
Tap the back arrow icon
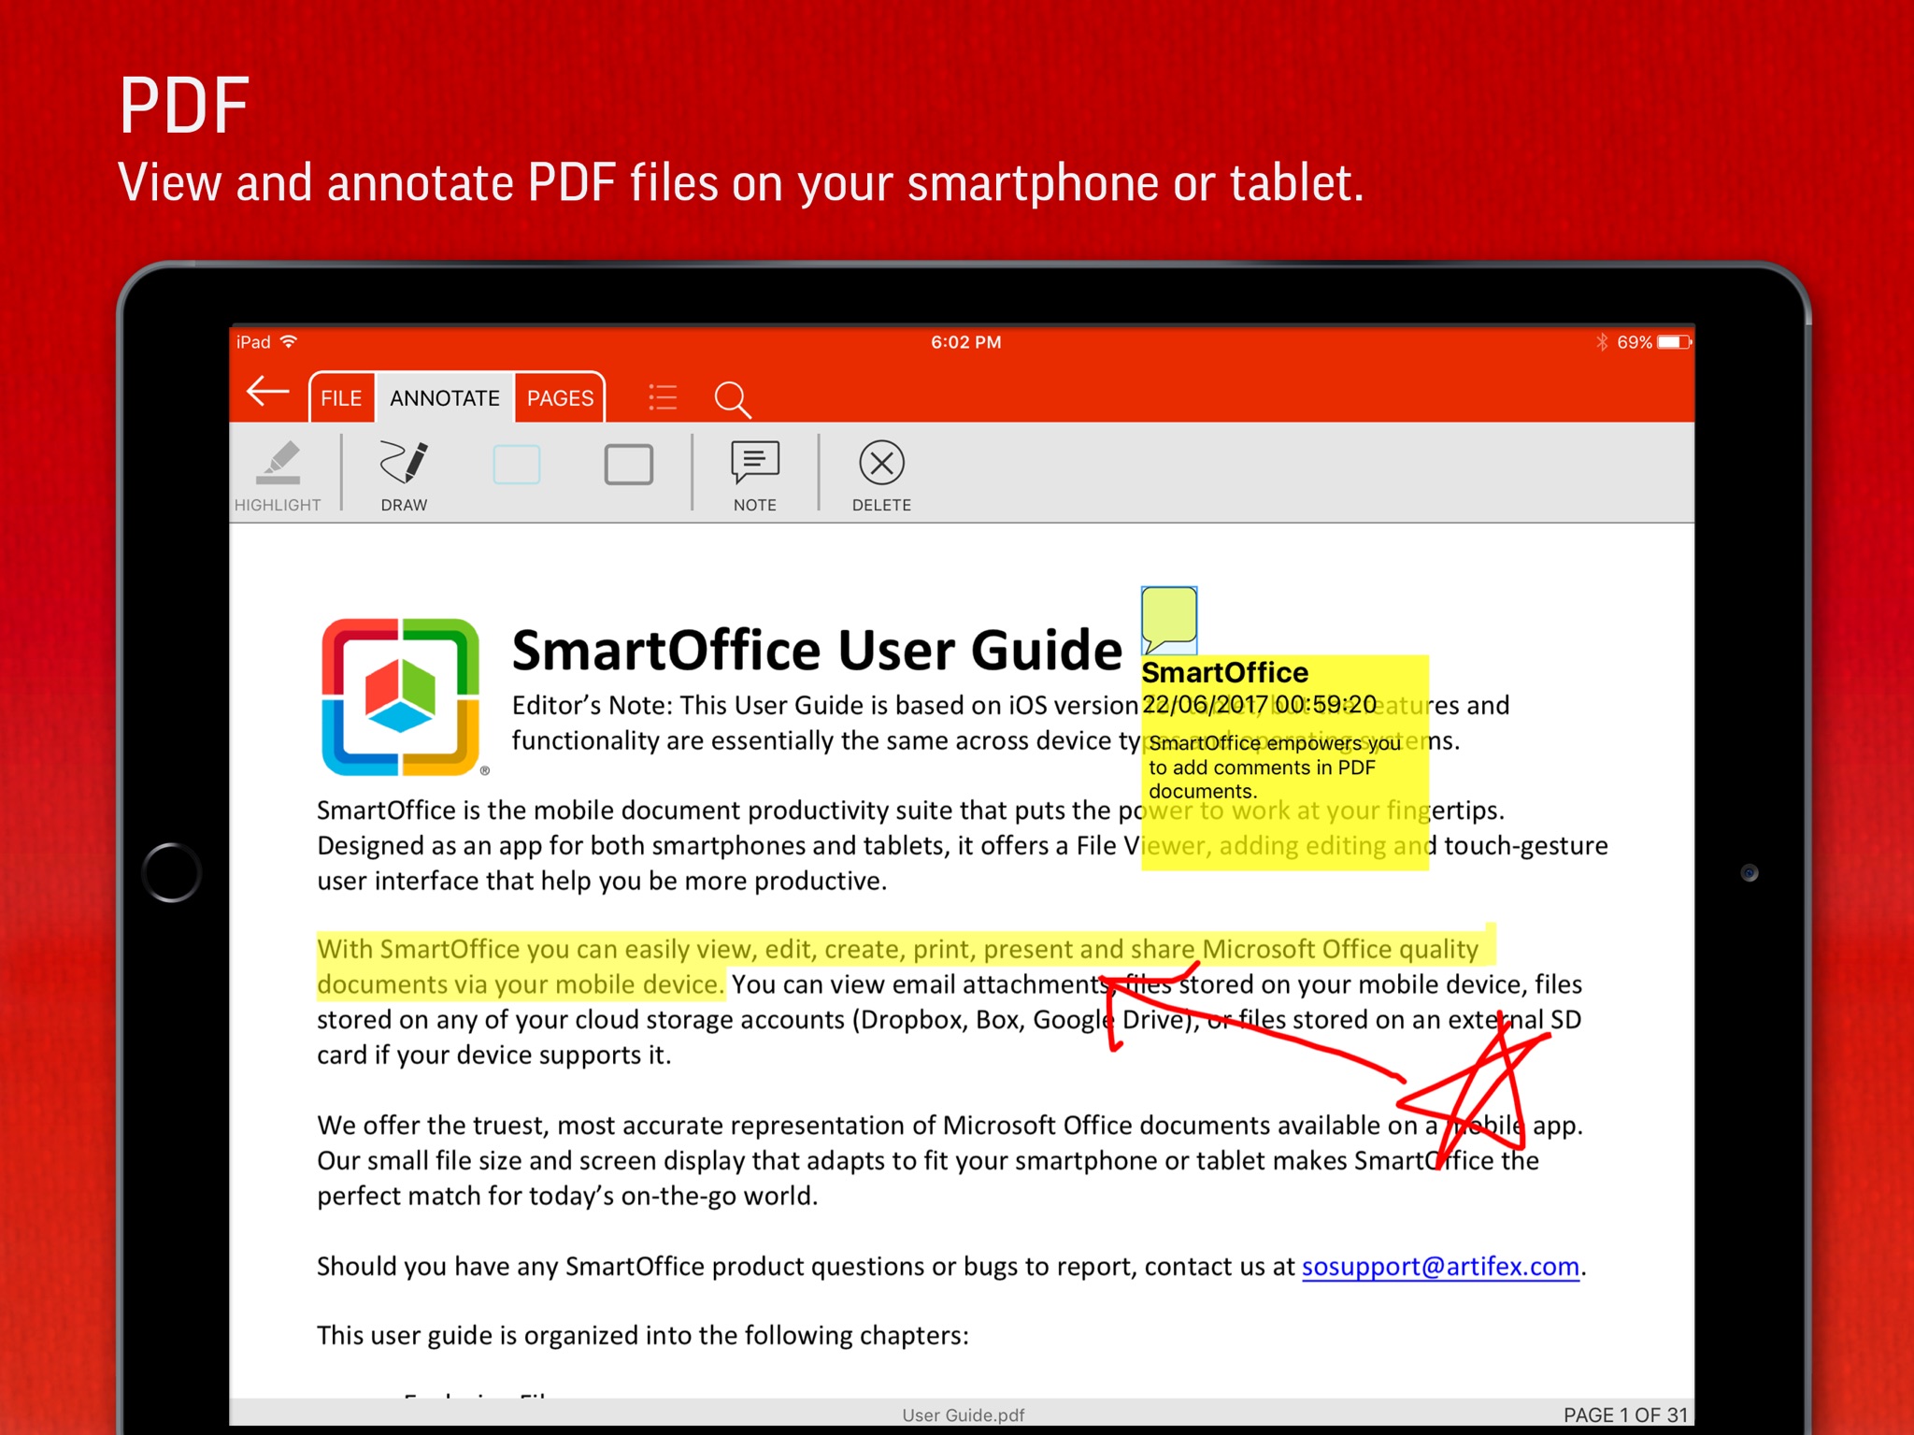click(x=267, y=393)
